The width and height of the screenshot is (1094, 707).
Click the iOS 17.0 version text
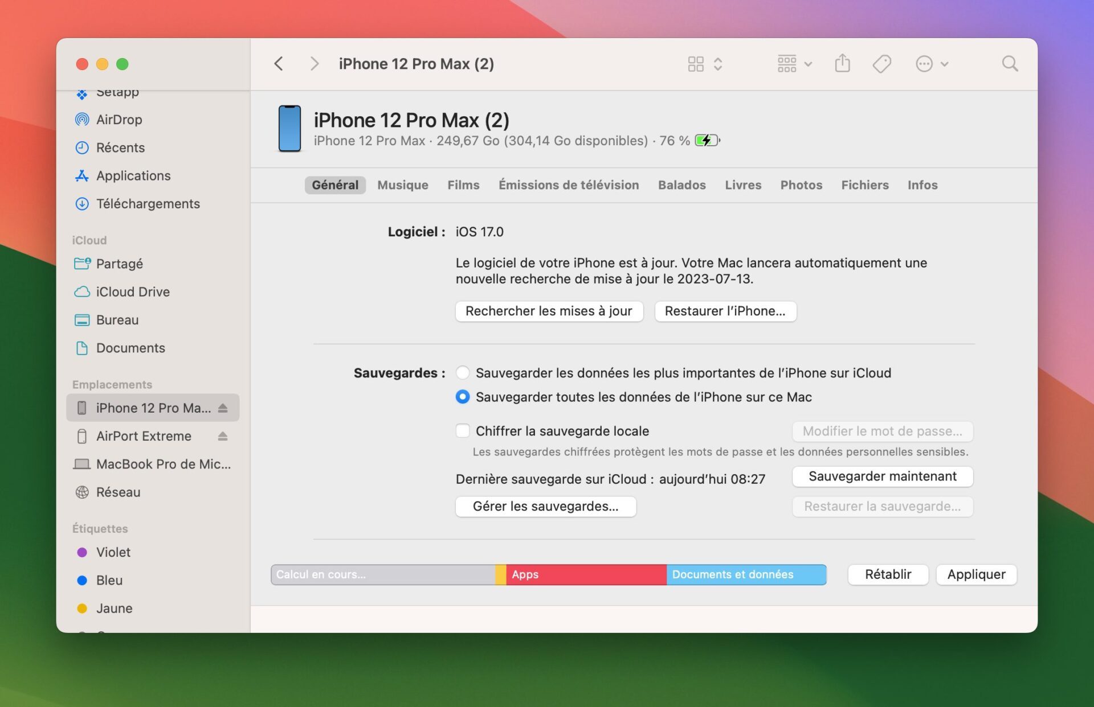click(479, 232)
